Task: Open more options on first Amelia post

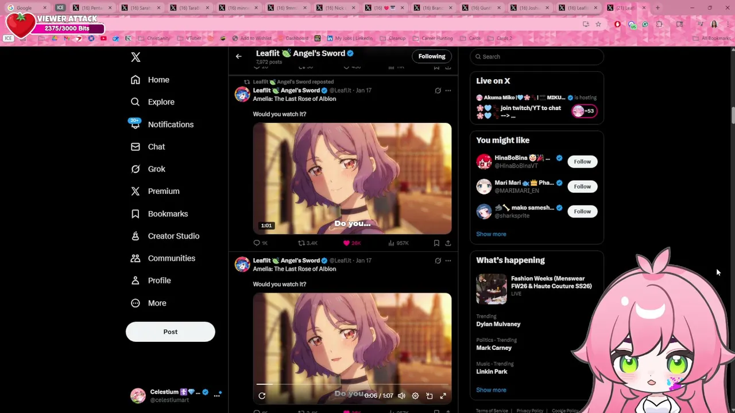Action: (448, 91)
